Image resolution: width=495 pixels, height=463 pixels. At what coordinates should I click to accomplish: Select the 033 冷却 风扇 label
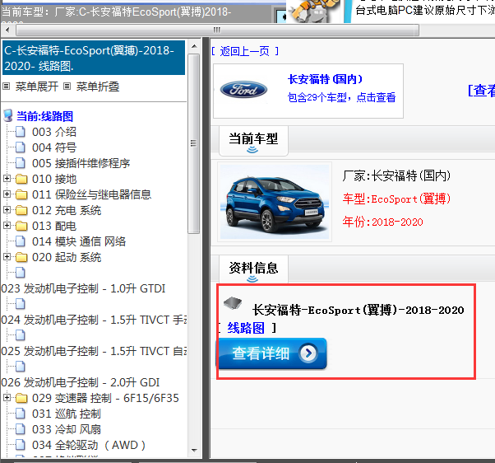[x=67, y=429]
